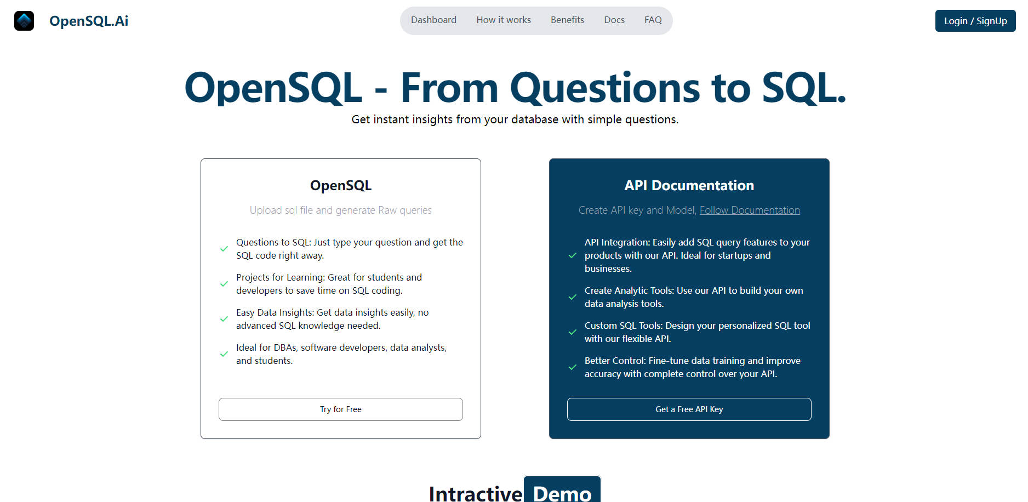Click the Login / SignUp button
The height and width of the screenshot is (502, 1028).
pos(975,20)
